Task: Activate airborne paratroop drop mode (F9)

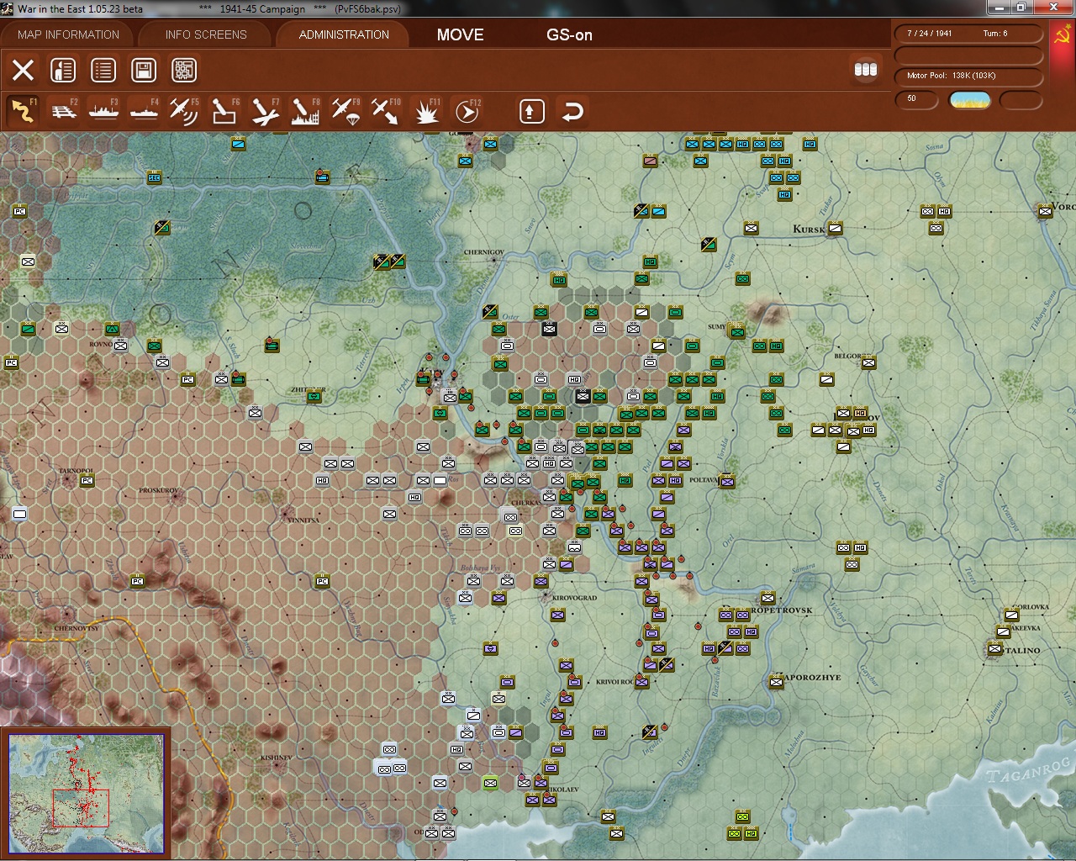Action: click(346, 109)
